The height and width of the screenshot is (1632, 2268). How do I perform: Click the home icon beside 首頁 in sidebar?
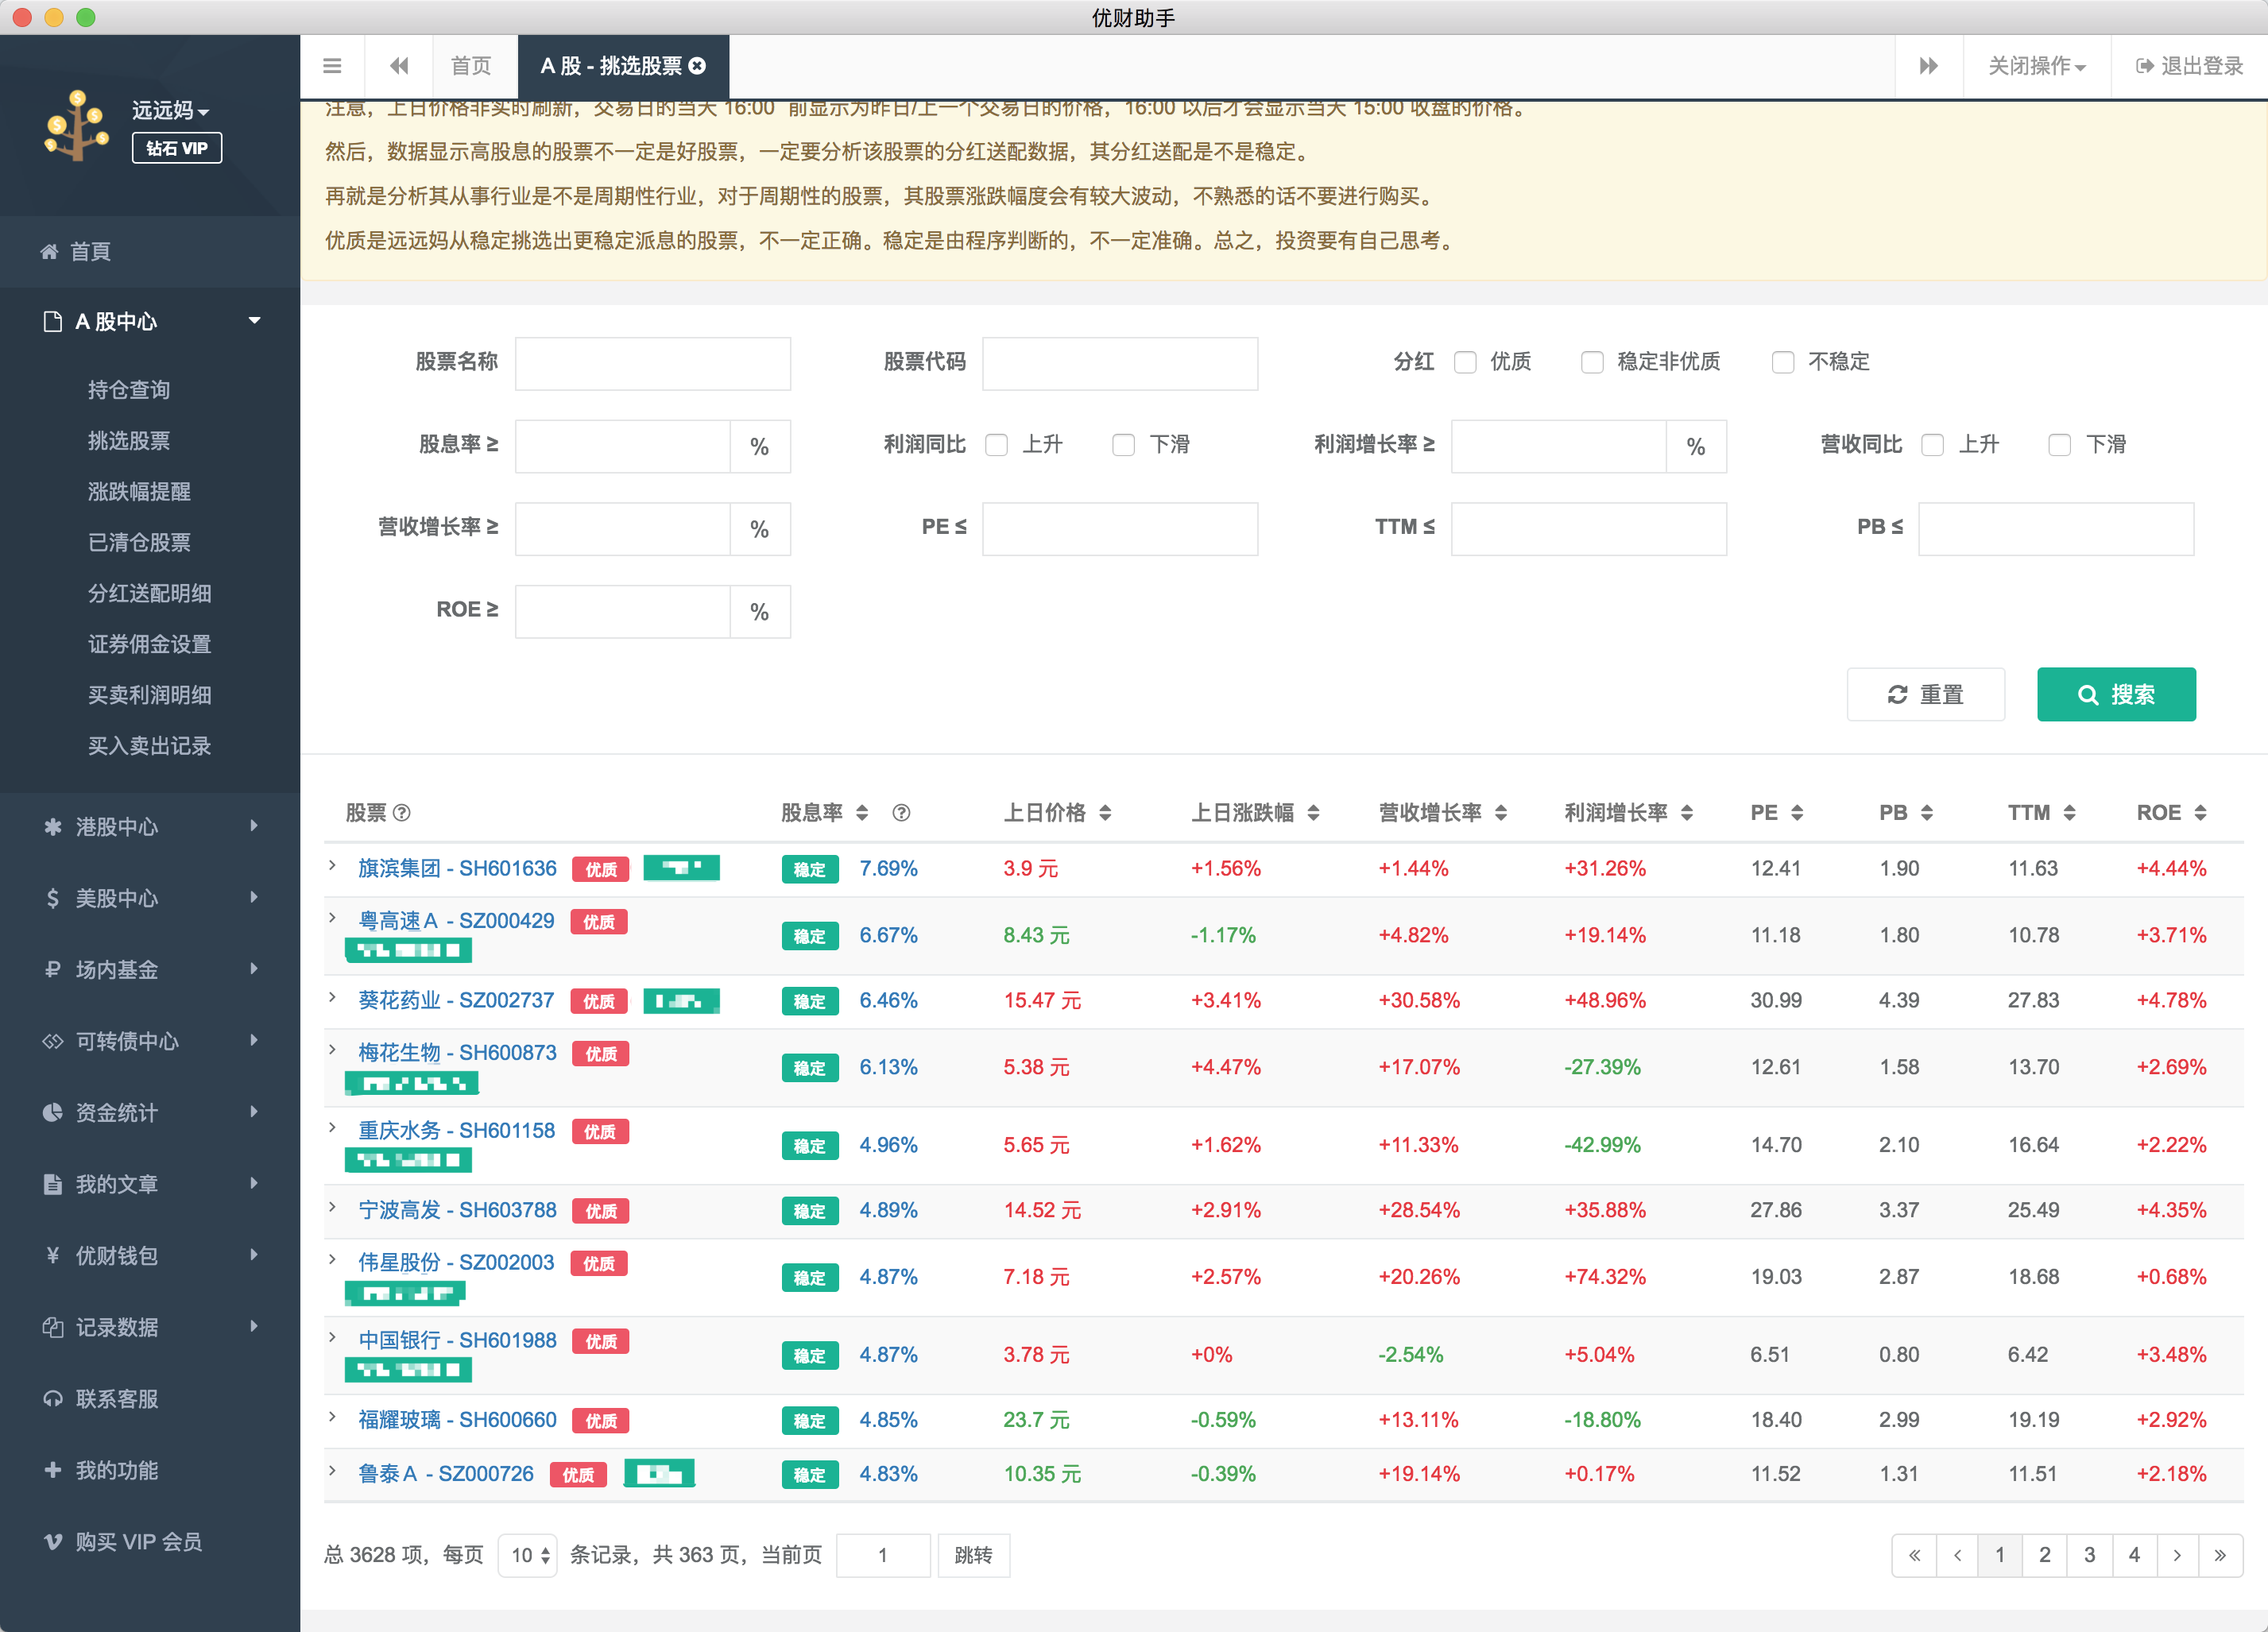[x=49, y=252]
